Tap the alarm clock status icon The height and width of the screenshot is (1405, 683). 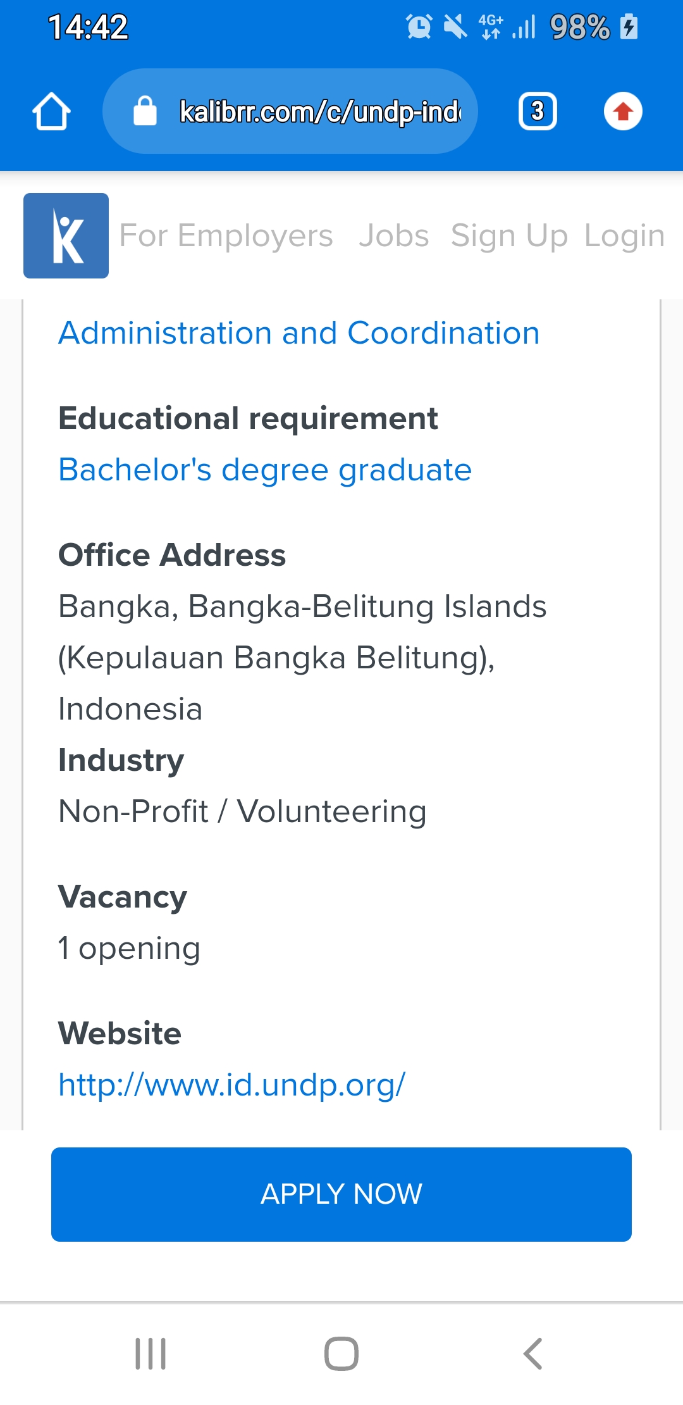(419, 27)
